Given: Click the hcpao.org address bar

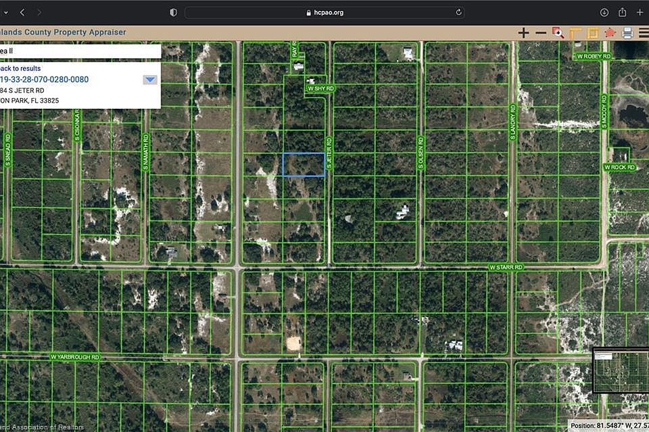Looking at the screenshot, I should pyautogui.click(x=325, y=12).
